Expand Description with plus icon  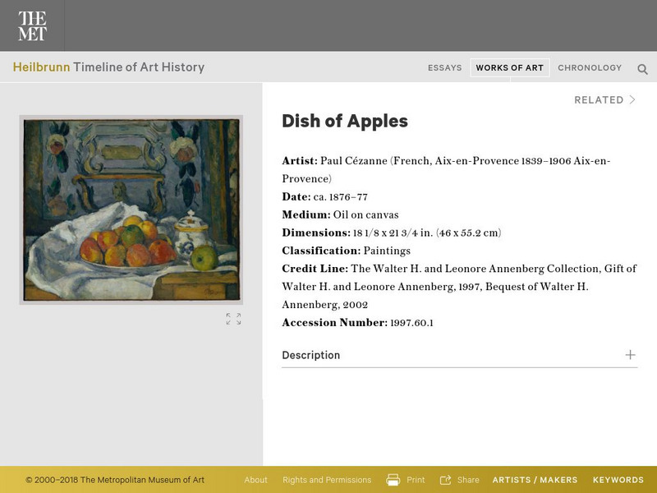(630, 355)
